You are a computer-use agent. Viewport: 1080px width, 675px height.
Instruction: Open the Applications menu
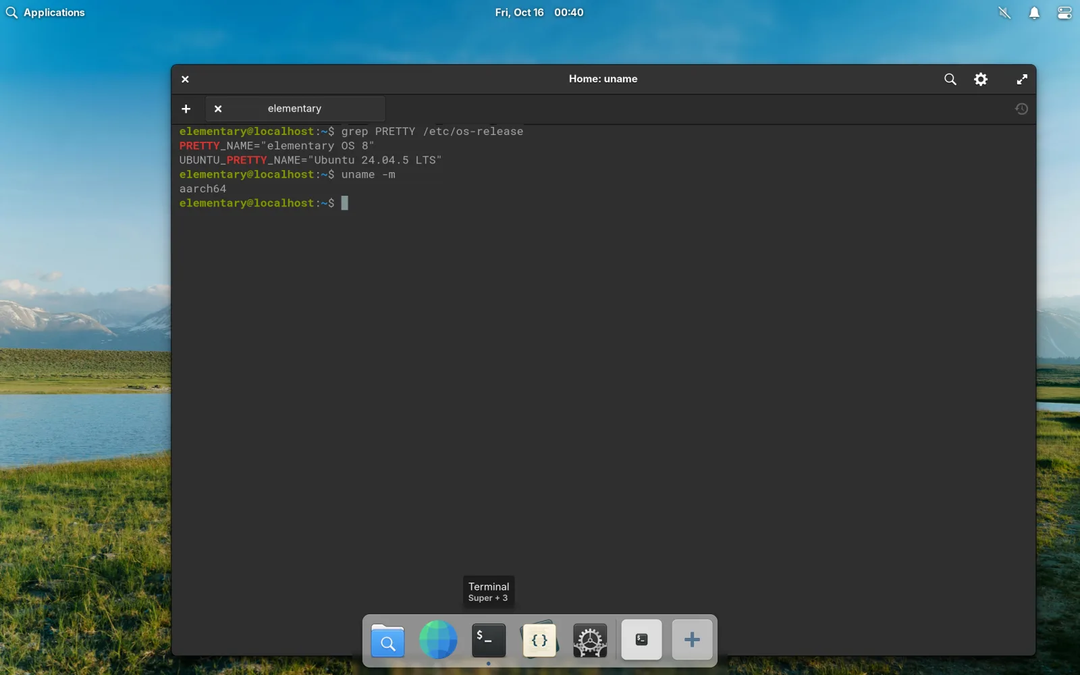coord(45,12)
